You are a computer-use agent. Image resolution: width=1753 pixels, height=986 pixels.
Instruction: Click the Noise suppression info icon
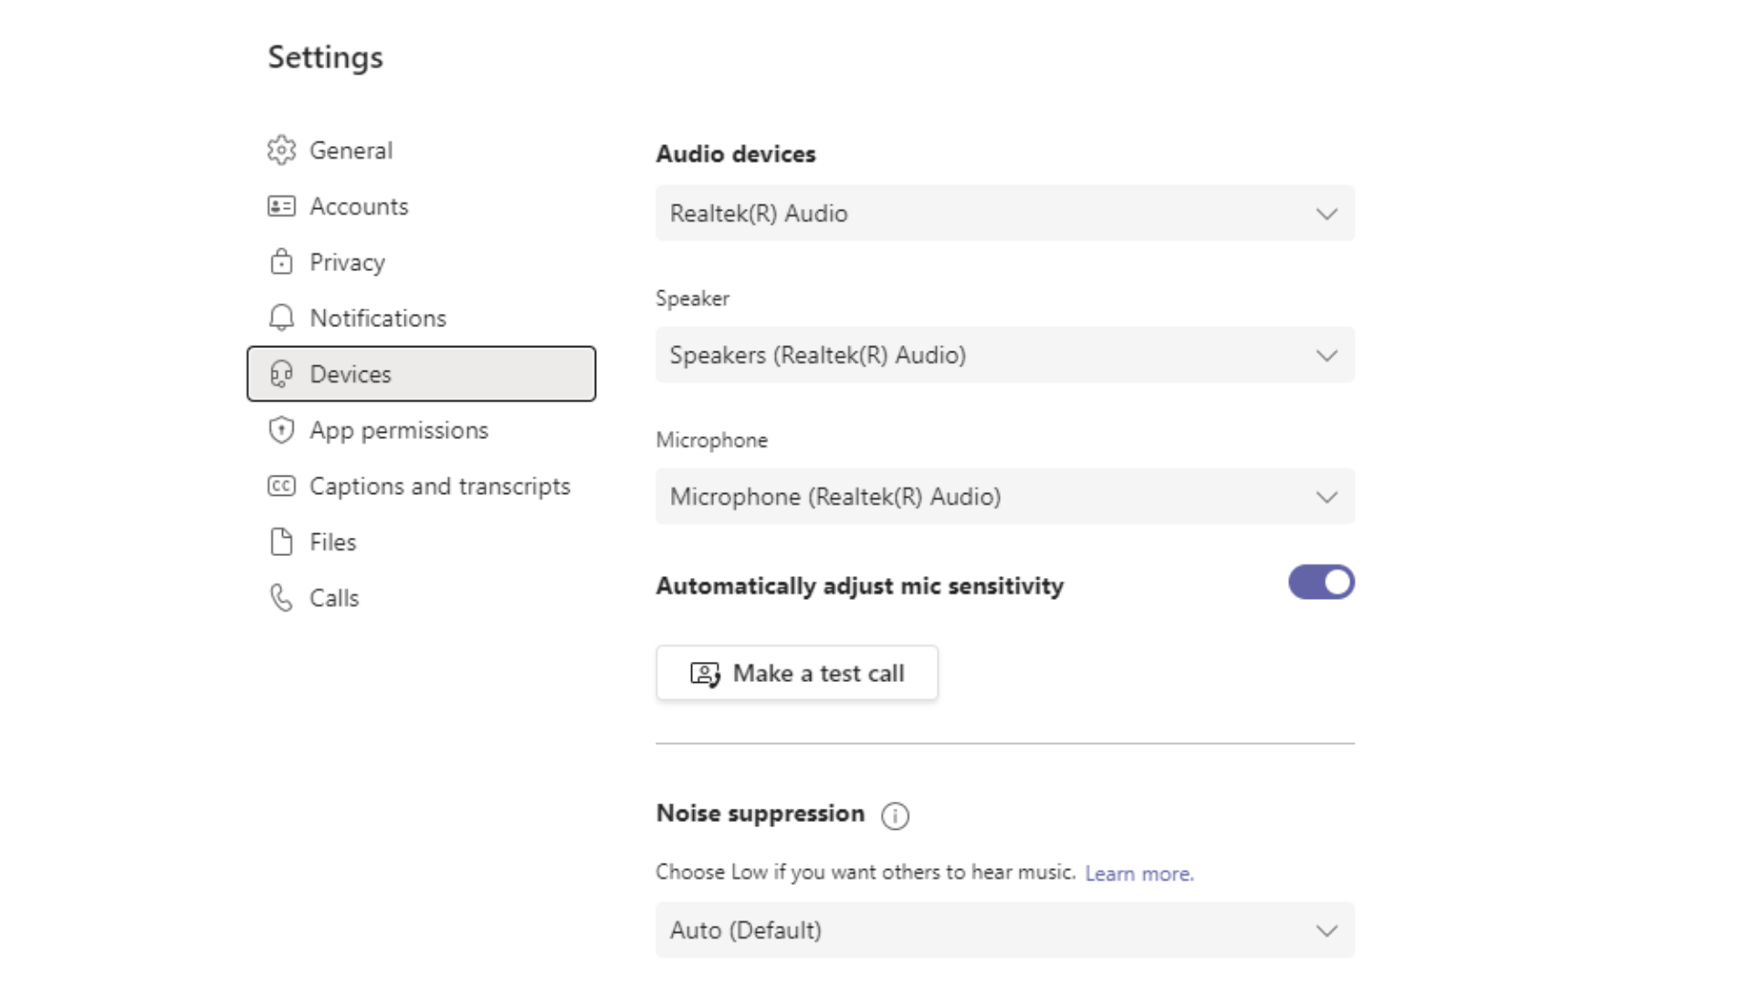[895, 815]
